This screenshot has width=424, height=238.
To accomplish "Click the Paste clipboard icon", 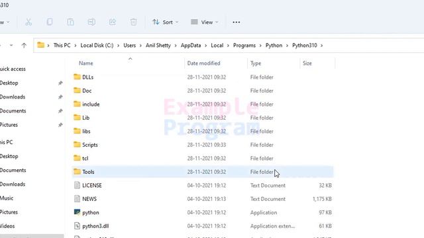I will click(x=71, y=22).
